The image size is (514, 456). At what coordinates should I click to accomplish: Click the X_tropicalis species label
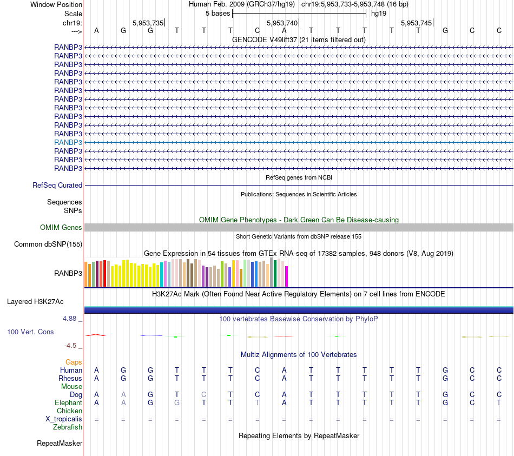point(64,419)
